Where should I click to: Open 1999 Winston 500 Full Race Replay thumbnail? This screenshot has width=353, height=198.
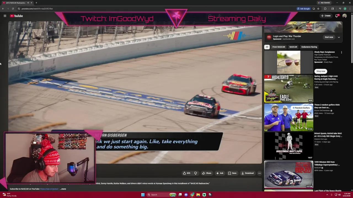[x=288, y=174]
